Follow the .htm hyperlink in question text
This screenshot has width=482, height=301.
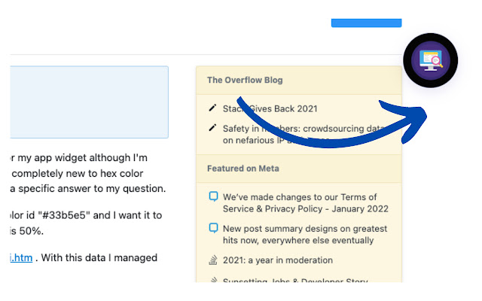click(20, 257)
